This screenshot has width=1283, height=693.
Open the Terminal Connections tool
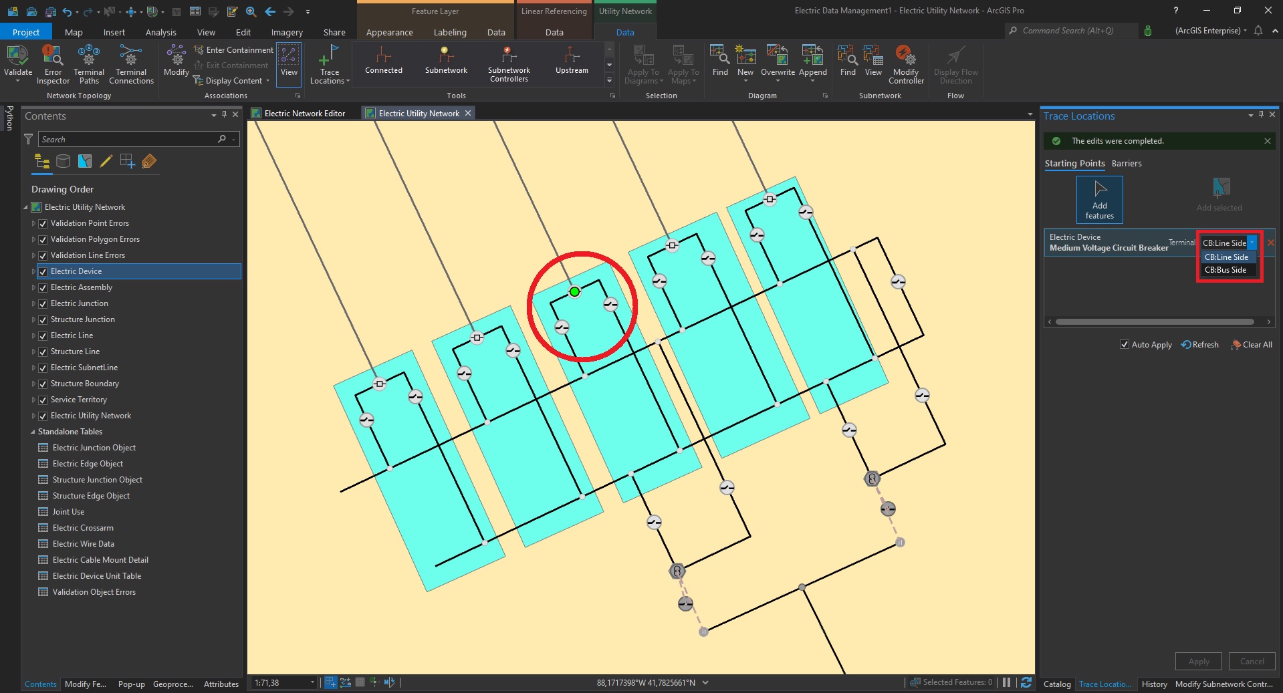[131, 64]
